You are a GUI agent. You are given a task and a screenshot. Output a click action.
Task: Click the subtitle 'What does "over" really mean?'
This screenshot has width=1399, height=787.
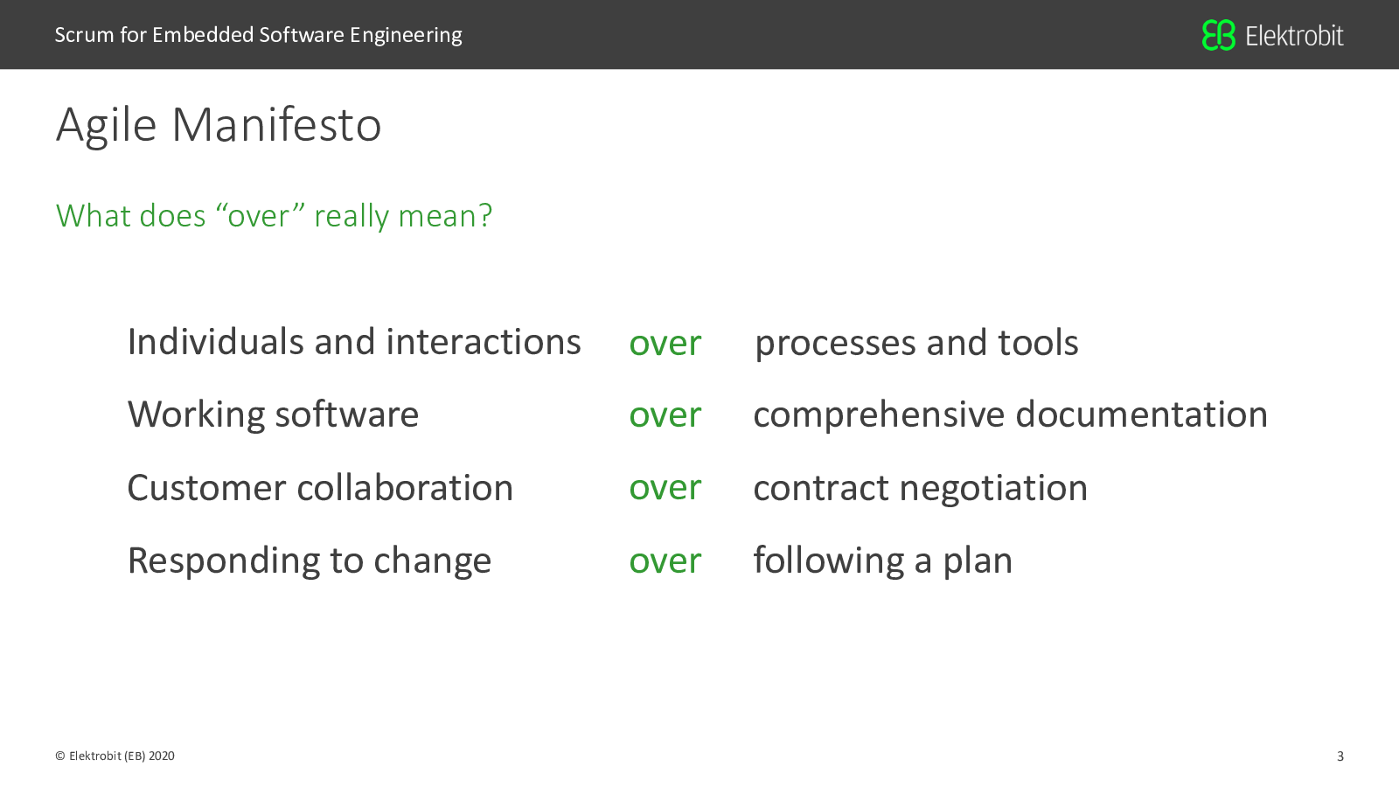pos(275,215)
